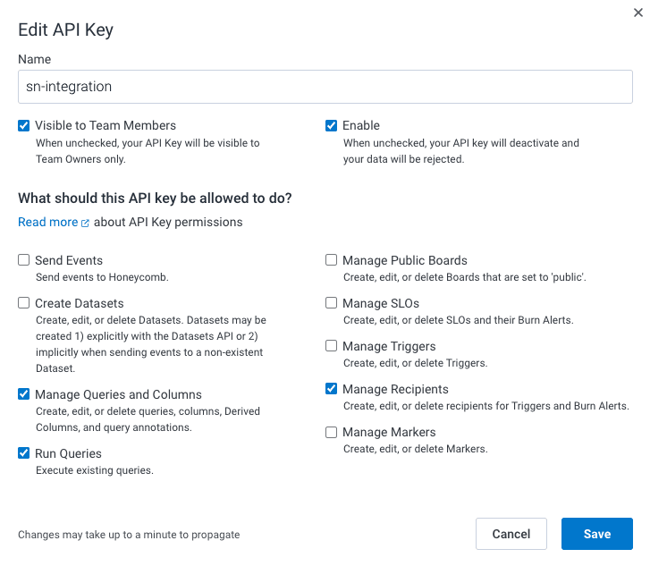The height and width of the screenshot is (566, 650).
Task: Enable the Send Events permission checkbox
Action: (24, 260)
